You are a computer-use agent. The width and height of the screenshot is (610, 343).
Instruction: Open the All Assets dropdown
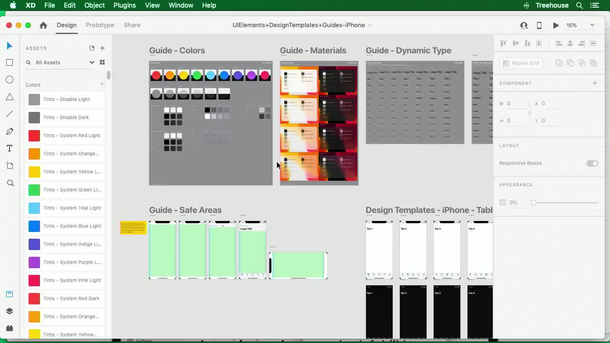click(x=92, y=62)
